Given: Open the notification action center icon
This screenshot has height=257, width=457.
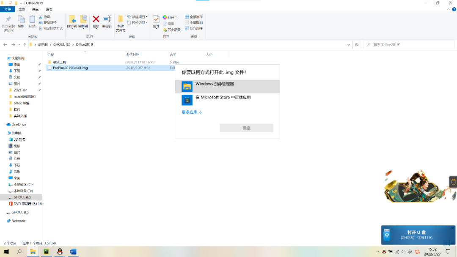Looking at the screenshot, I should pyautogui.click(x=448, y=252).
